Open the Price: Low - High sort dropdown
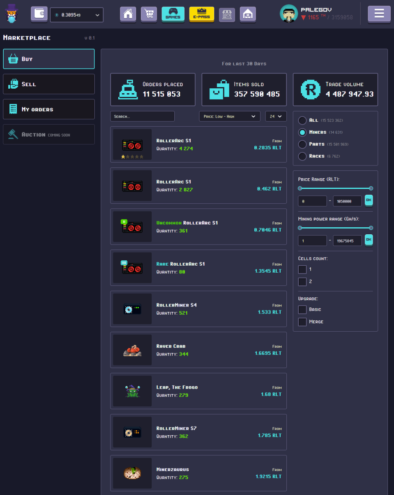This screenshot has height=495, width=394. (229, 116)
